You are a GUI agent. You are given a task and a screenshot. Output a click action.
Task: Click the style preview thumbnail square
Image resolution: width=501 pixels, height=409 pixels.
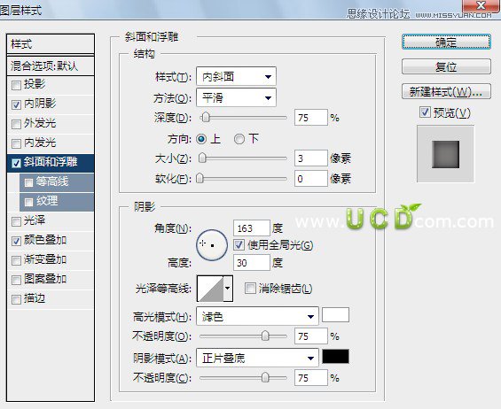point(446,154)
